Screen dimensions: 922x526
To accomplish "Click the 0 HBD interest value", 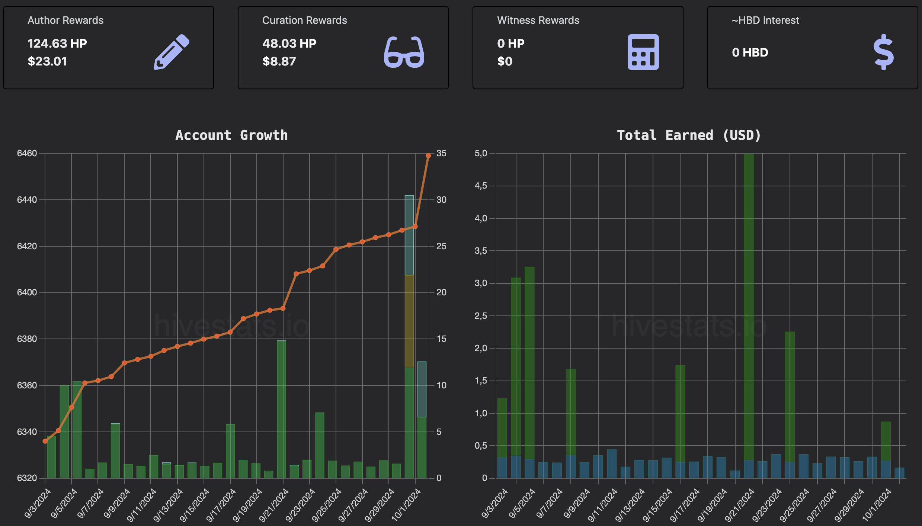I will (x=750, y=52).
